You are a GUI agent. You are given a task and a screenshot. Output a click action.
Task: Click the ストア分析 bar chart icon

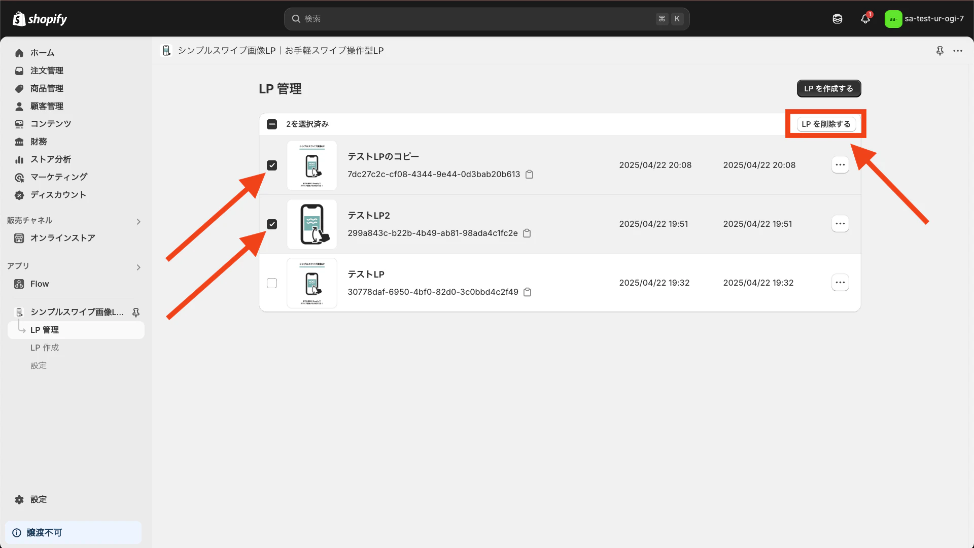click(x=19, y=160)
